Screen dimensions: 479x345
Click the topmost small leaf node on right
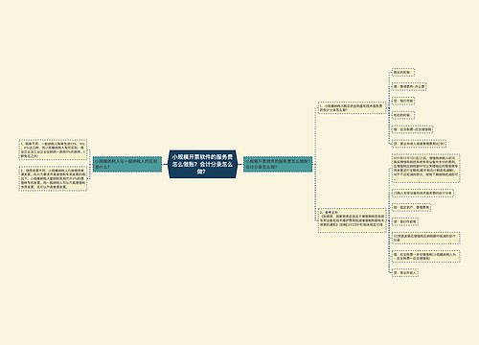point(403,73)
